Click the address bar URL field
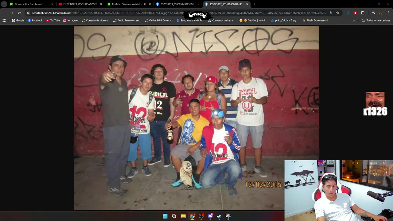This screenshot has width=393, height=221. (x=178, y=13)
